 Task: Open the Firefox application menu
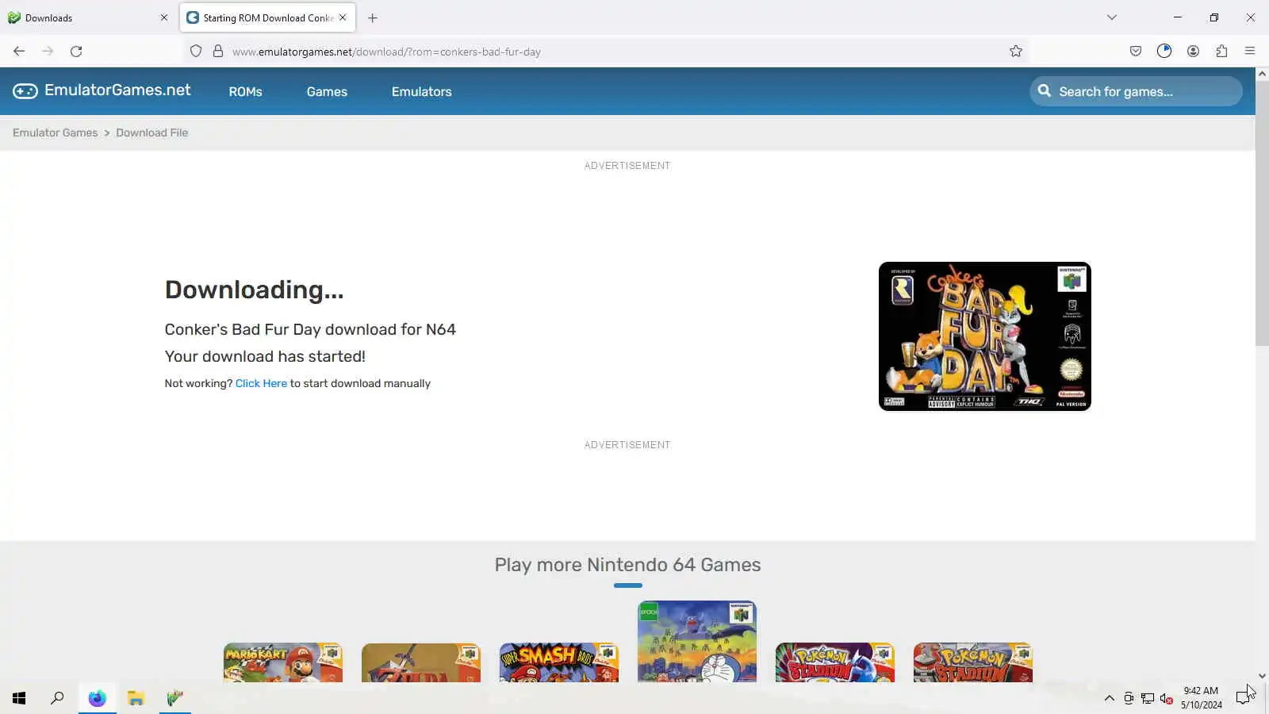click(x=1250, y=52)
